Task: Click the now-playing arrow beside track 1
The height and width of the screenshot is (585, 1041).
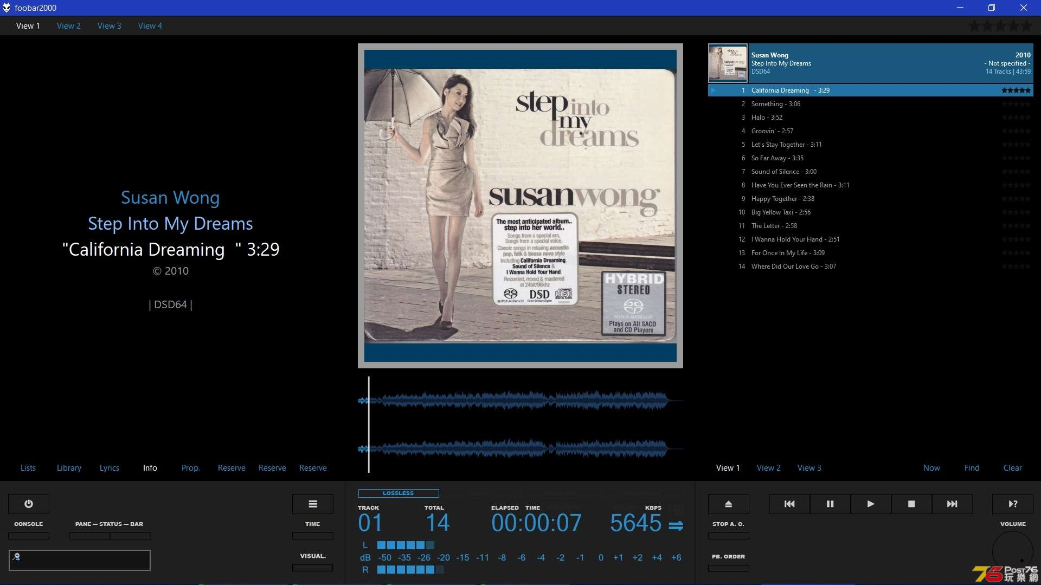Action: (714, 90)
